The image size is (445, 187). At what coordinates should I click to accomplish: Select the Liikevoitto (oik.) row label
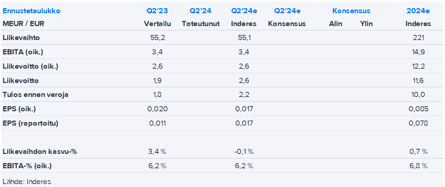point(31,66)
